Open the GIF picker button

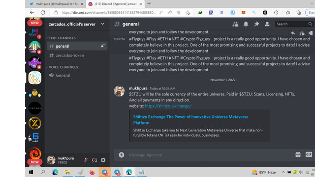point(309,154)
